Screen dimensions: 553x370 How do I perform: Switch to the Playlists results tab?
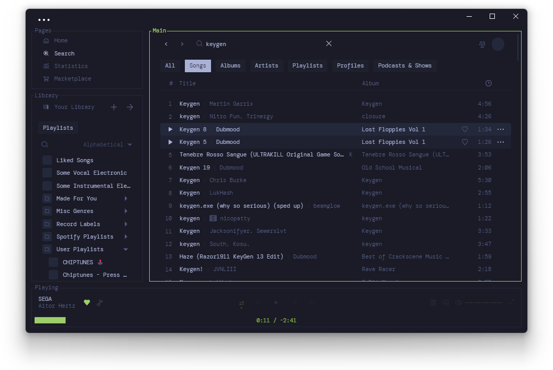click(x=307, y=66)
